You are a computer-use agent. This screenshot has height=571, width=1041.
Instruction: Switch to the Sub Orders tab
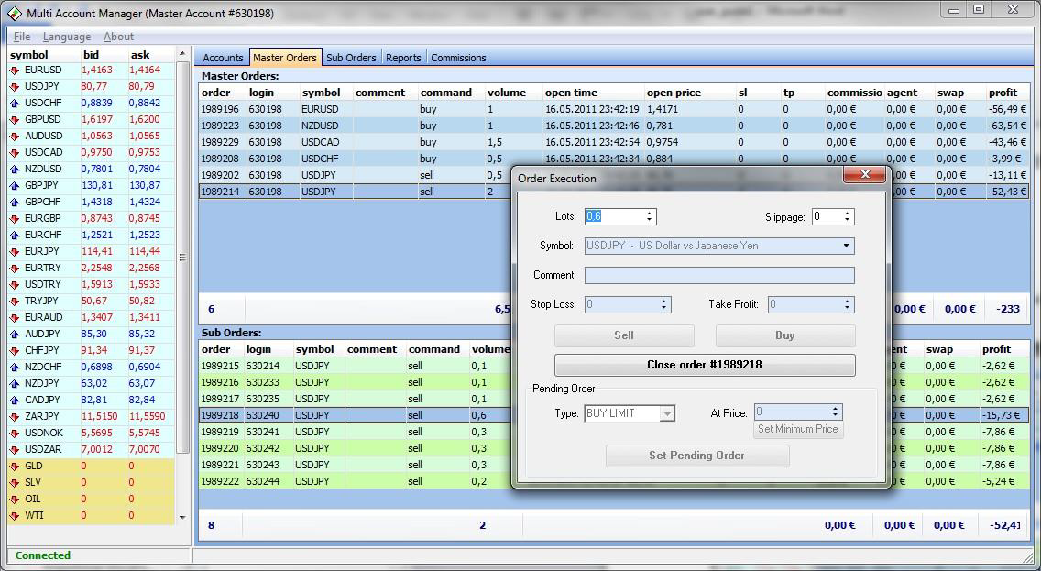click(351, 57)
